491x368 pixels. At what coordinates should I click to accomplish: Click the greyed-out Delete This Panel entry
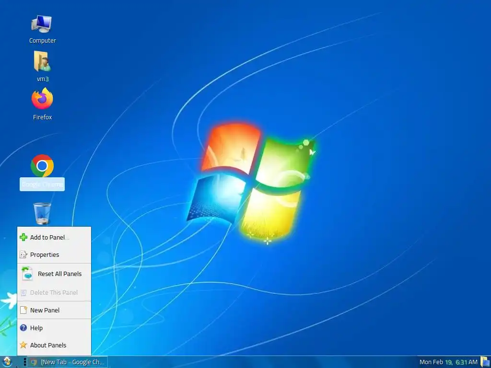tap(54, 293)
